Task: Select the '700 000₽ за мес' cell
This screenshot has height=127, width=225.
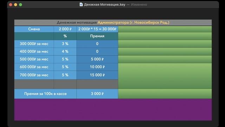Action: (x=34, y=75)
